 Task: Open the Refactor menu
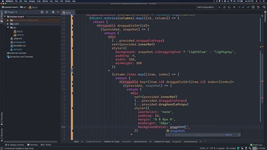45,1
